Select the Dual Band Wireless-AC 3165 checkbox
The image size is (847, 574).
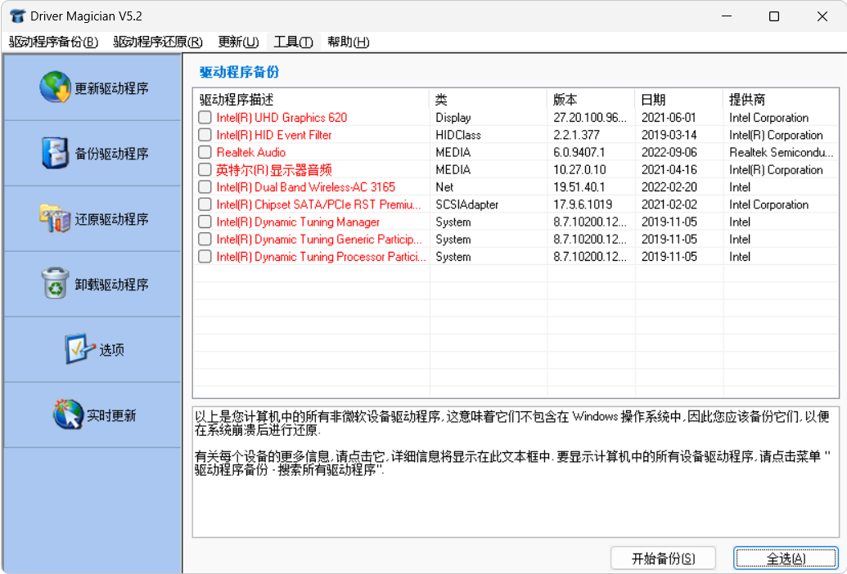[x=205, y=186]
